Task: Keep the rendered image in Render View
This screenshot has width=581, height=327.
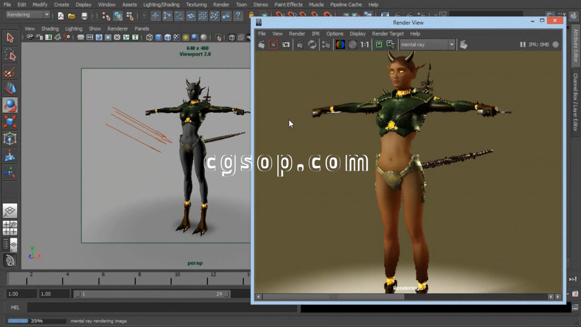Action: [379, 45]
